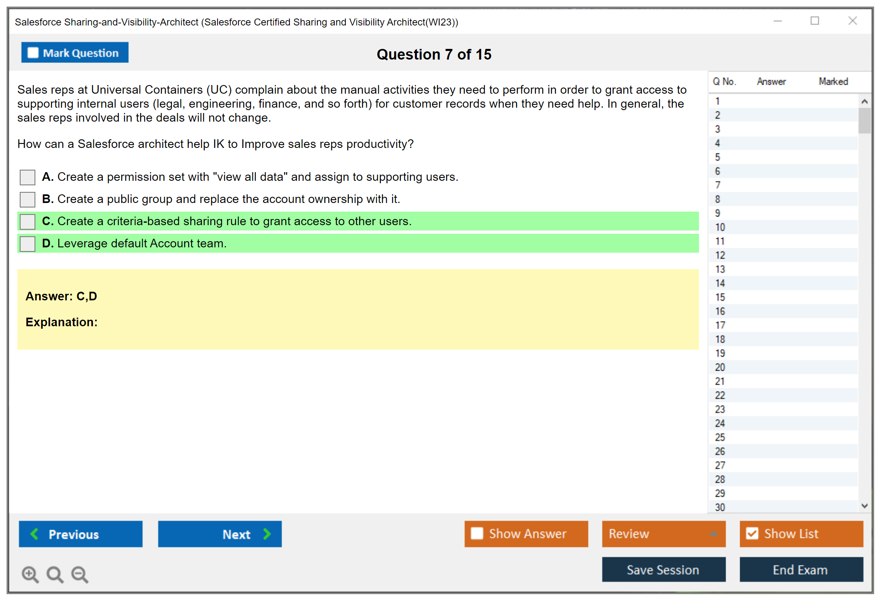884x604 pixels.
Task: Select option C criteria-based sharing rule checkbox
Action: (x=28, y=222)
